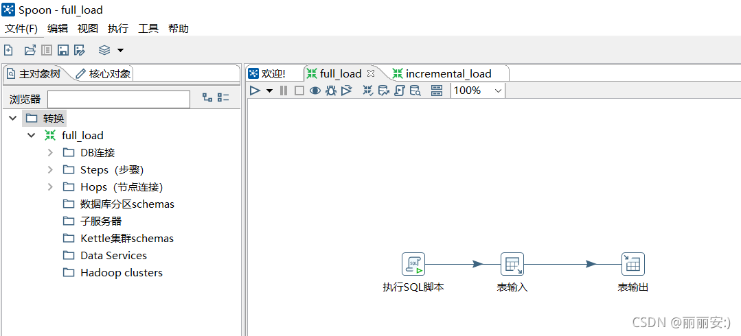741x336 pixels.
Task: Pause the running transformation
Action: coord(284,90)
